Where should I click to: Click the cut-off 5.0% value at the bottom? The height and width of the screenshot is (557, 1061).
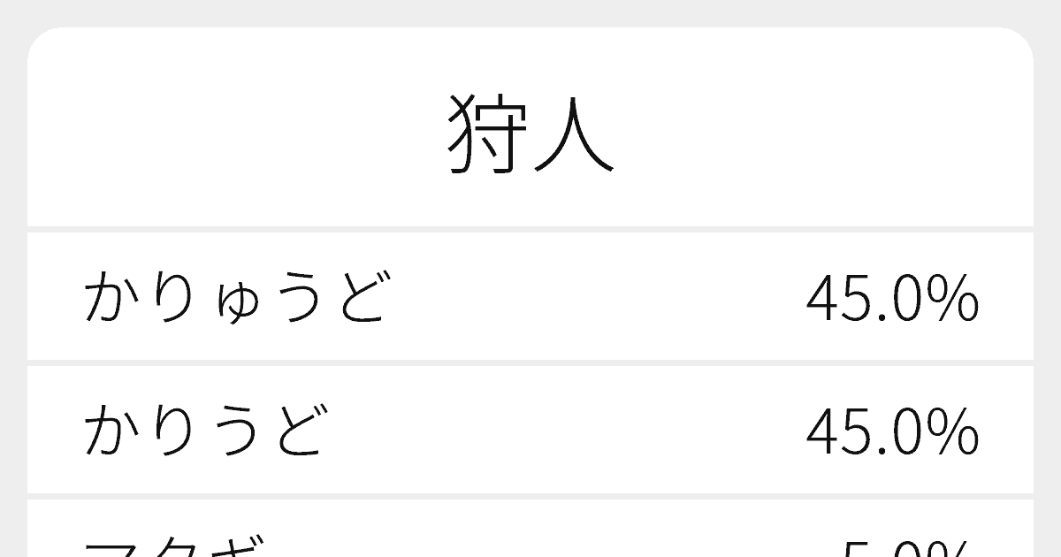[x=906, y=548]
